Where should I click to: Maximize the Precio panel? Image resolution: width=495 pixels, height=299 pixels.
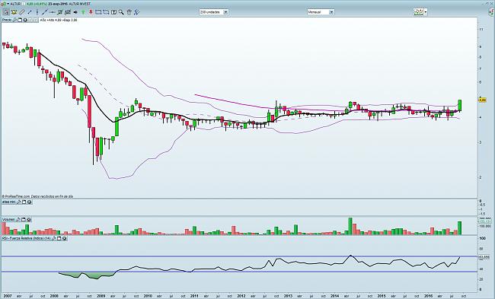click(20, 20)
